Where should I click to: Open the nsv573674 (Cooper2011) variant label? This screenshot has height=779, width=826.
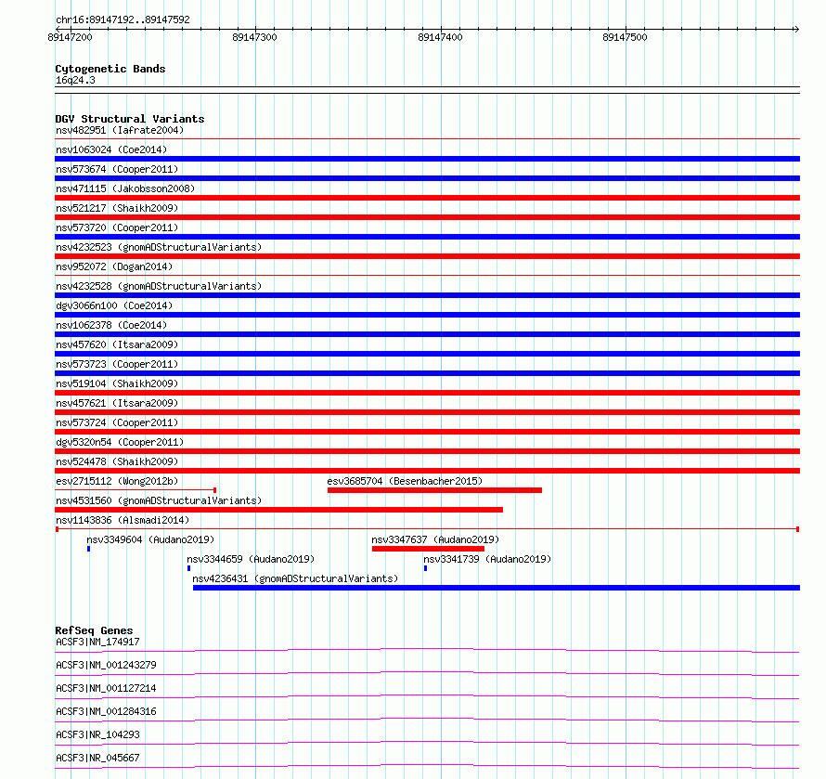[117, 169]
